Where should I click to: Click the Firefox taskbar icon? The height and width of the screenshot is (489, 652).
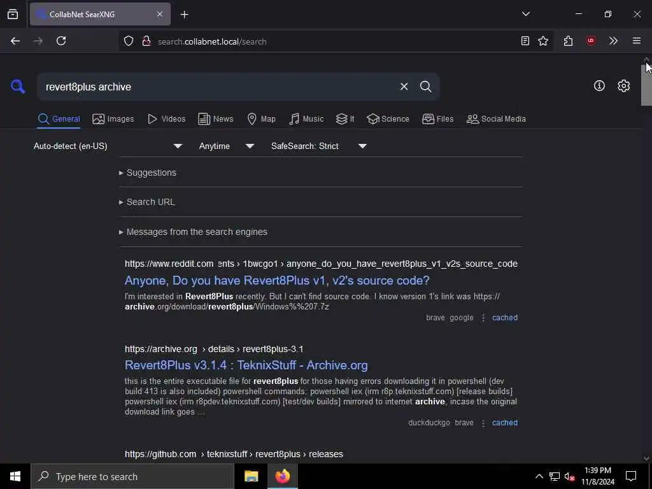pos(282,476)
